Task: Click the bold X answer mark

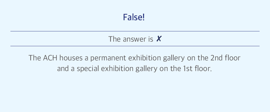Action: 159,39
